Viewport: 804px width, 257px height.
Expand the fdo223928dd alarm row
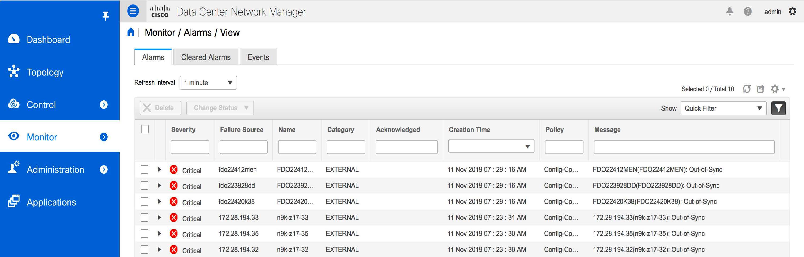(x=159, y=185)
